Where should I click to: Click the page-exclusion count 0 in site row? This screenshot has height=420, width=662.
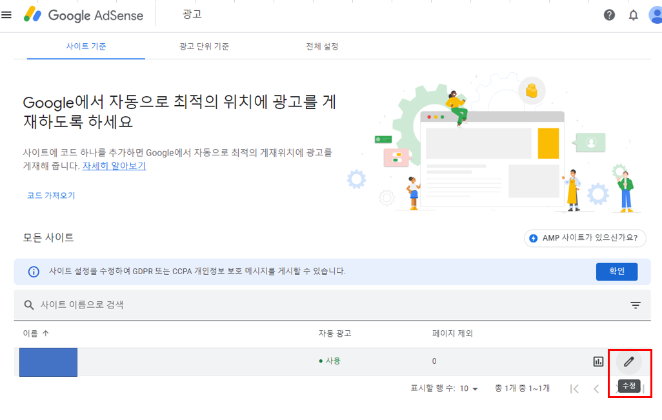click(x=434, y=361)
